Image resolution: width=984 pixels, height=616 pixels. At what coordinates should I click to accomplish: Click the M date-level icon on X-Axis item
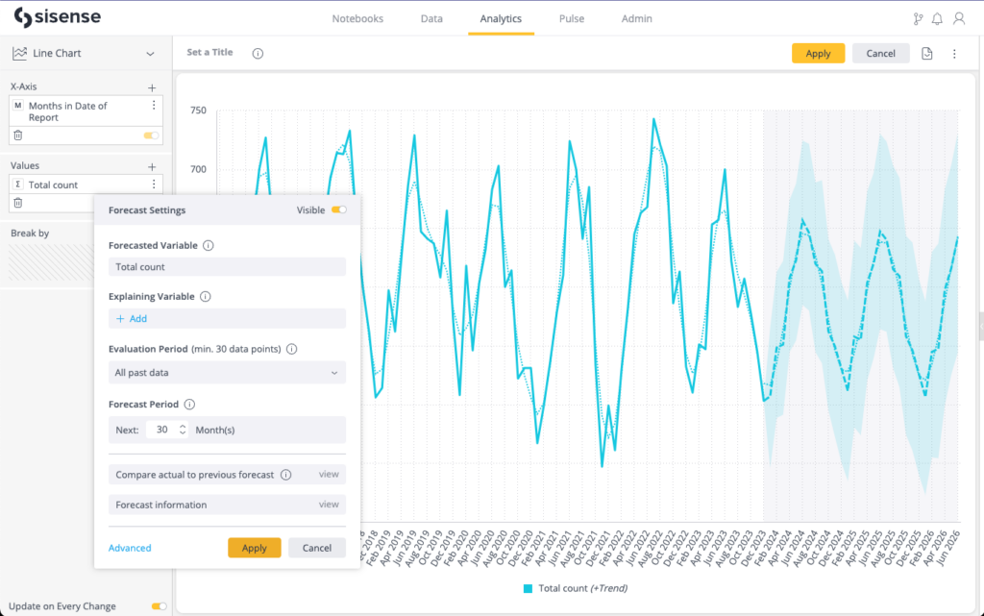tap(18, 106)
